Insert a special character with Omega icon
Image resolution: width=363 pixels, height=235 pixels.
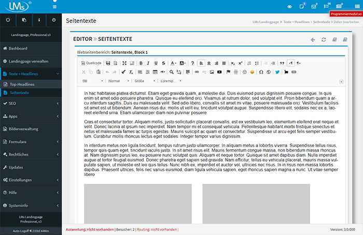pos(261,72)
